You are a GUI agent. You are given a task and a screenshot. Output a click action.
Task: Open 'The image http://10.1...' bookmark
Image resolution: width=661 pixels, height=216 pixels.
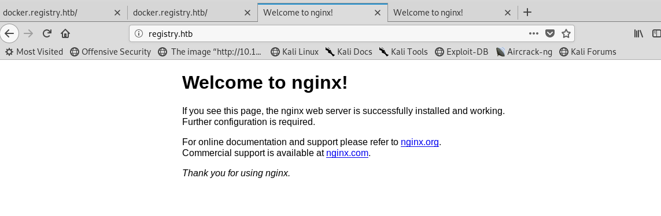(x=210, y=52)
